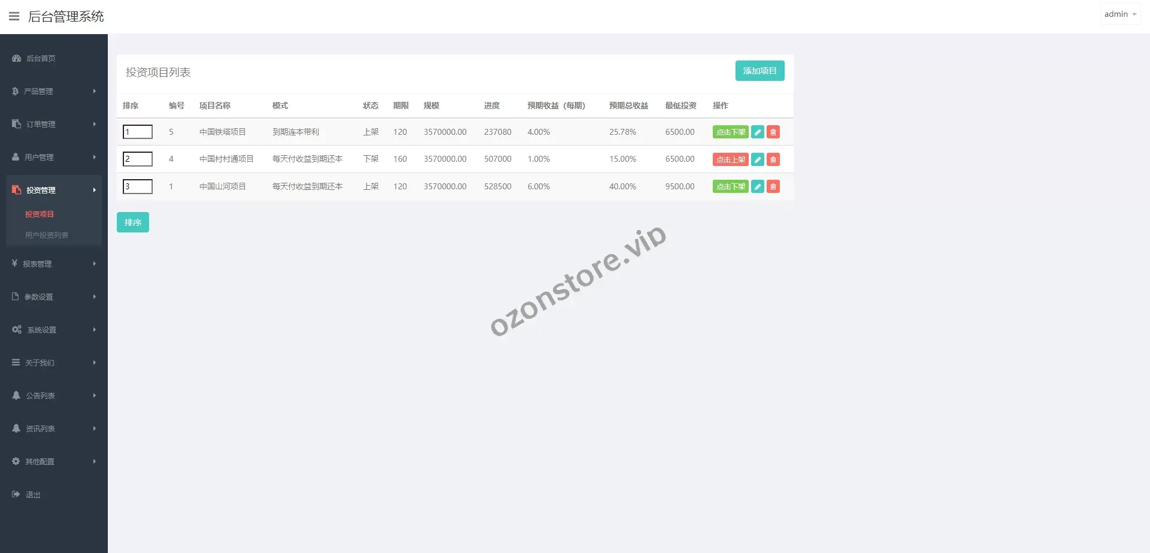1150x553 pixels.
Task: Toggle 中国铁塔项目 off with 点击下架
Action: tap(730, 132)
